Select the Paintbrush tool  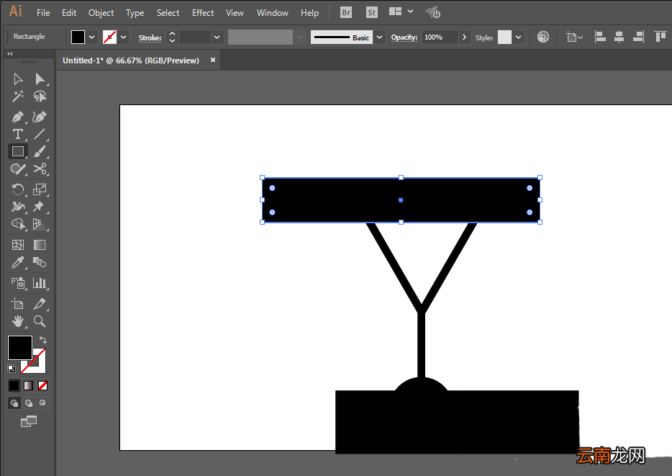[x=40, y=151]
